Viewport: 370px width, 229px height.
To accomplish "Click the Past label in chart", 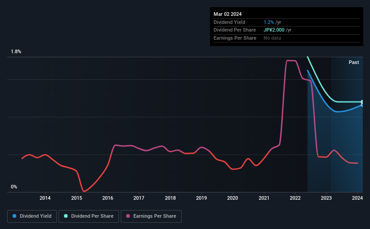I will 354,62.
